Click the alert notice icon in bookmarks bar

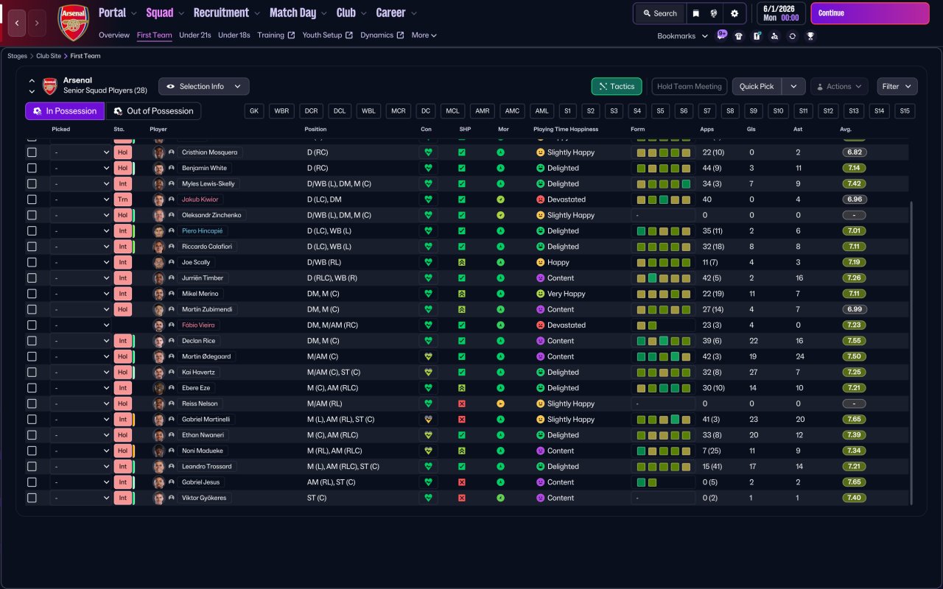[757, 36]
